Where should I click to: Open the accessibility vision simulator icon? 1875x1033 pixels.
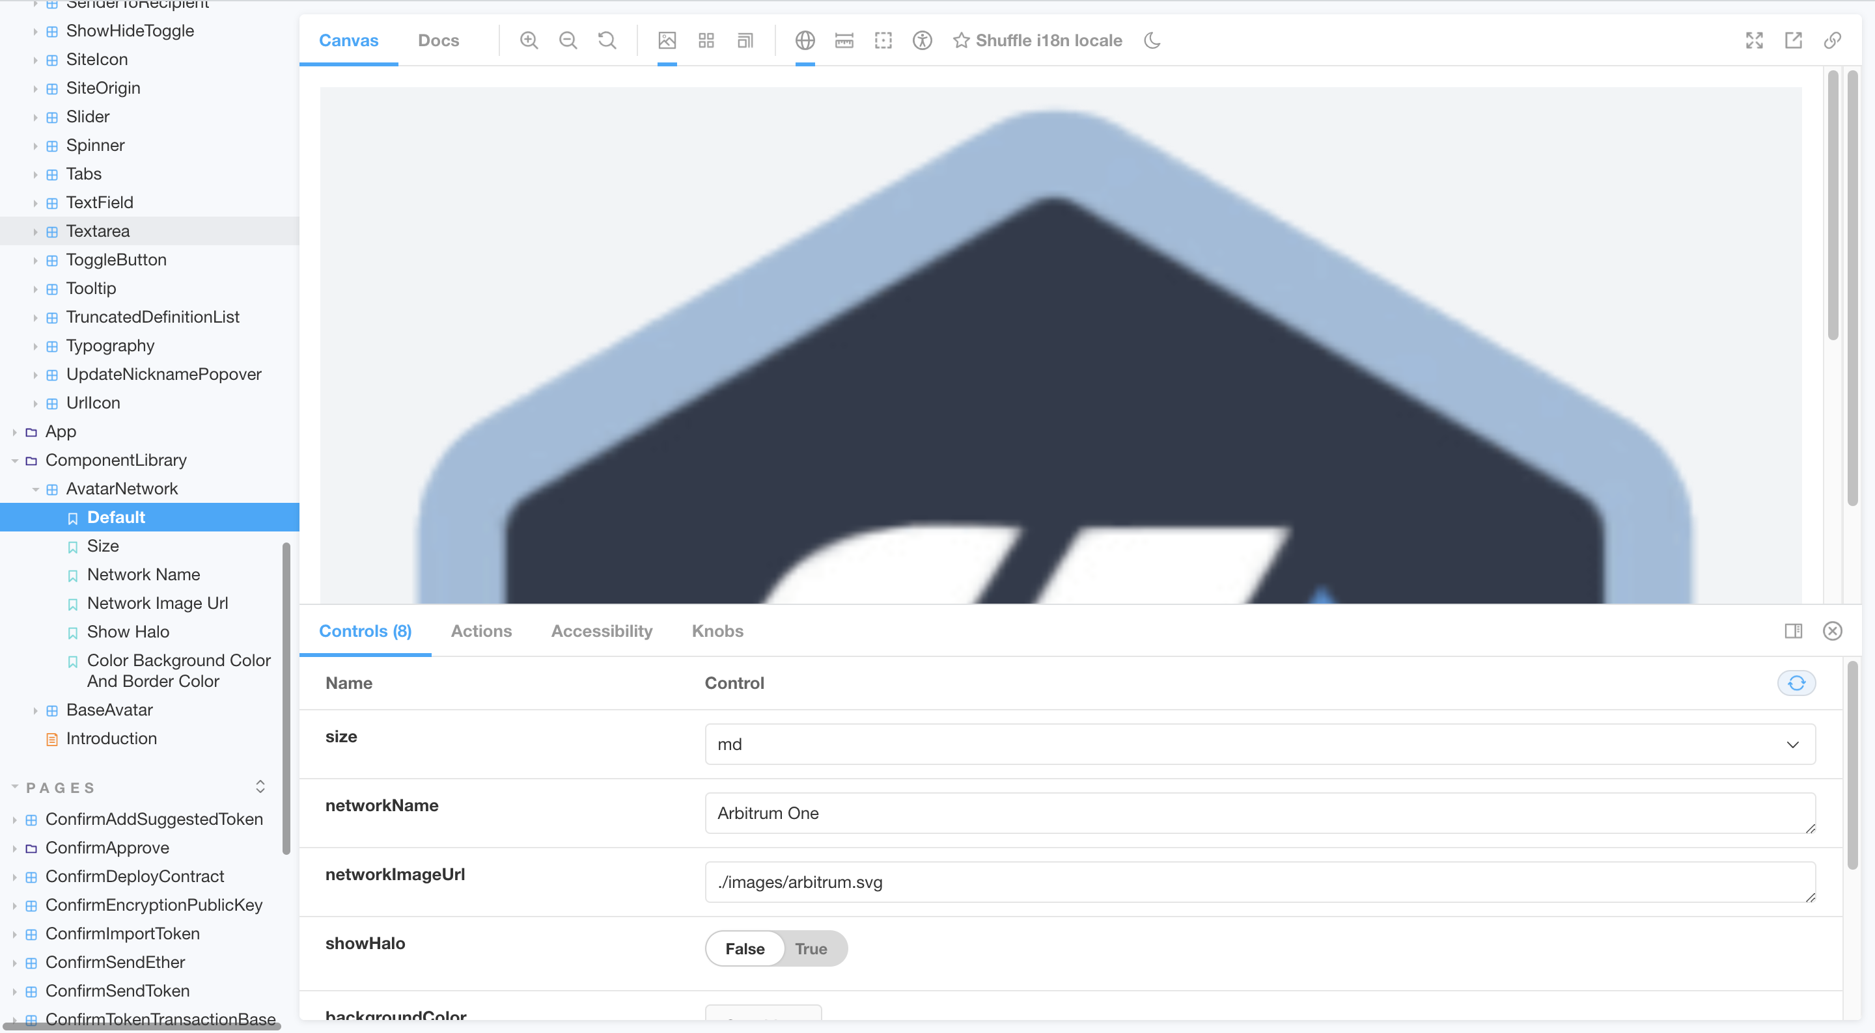point(923,41)
